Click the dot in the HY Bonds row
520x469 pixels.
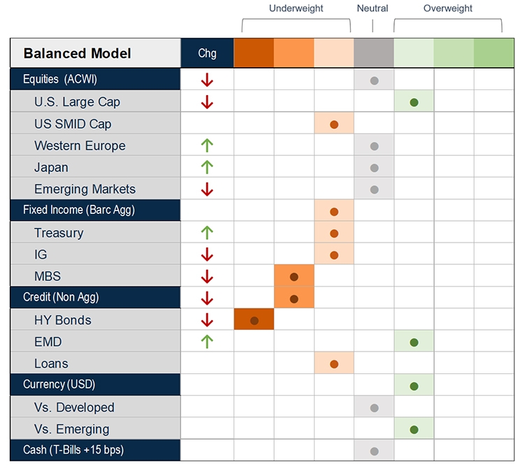(254, 321)
